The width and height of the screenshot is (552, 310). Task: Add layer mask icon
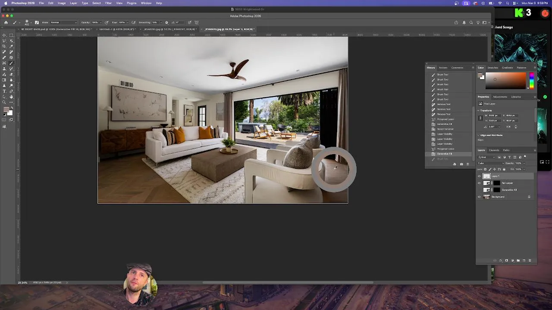click(x=507, y=260)
